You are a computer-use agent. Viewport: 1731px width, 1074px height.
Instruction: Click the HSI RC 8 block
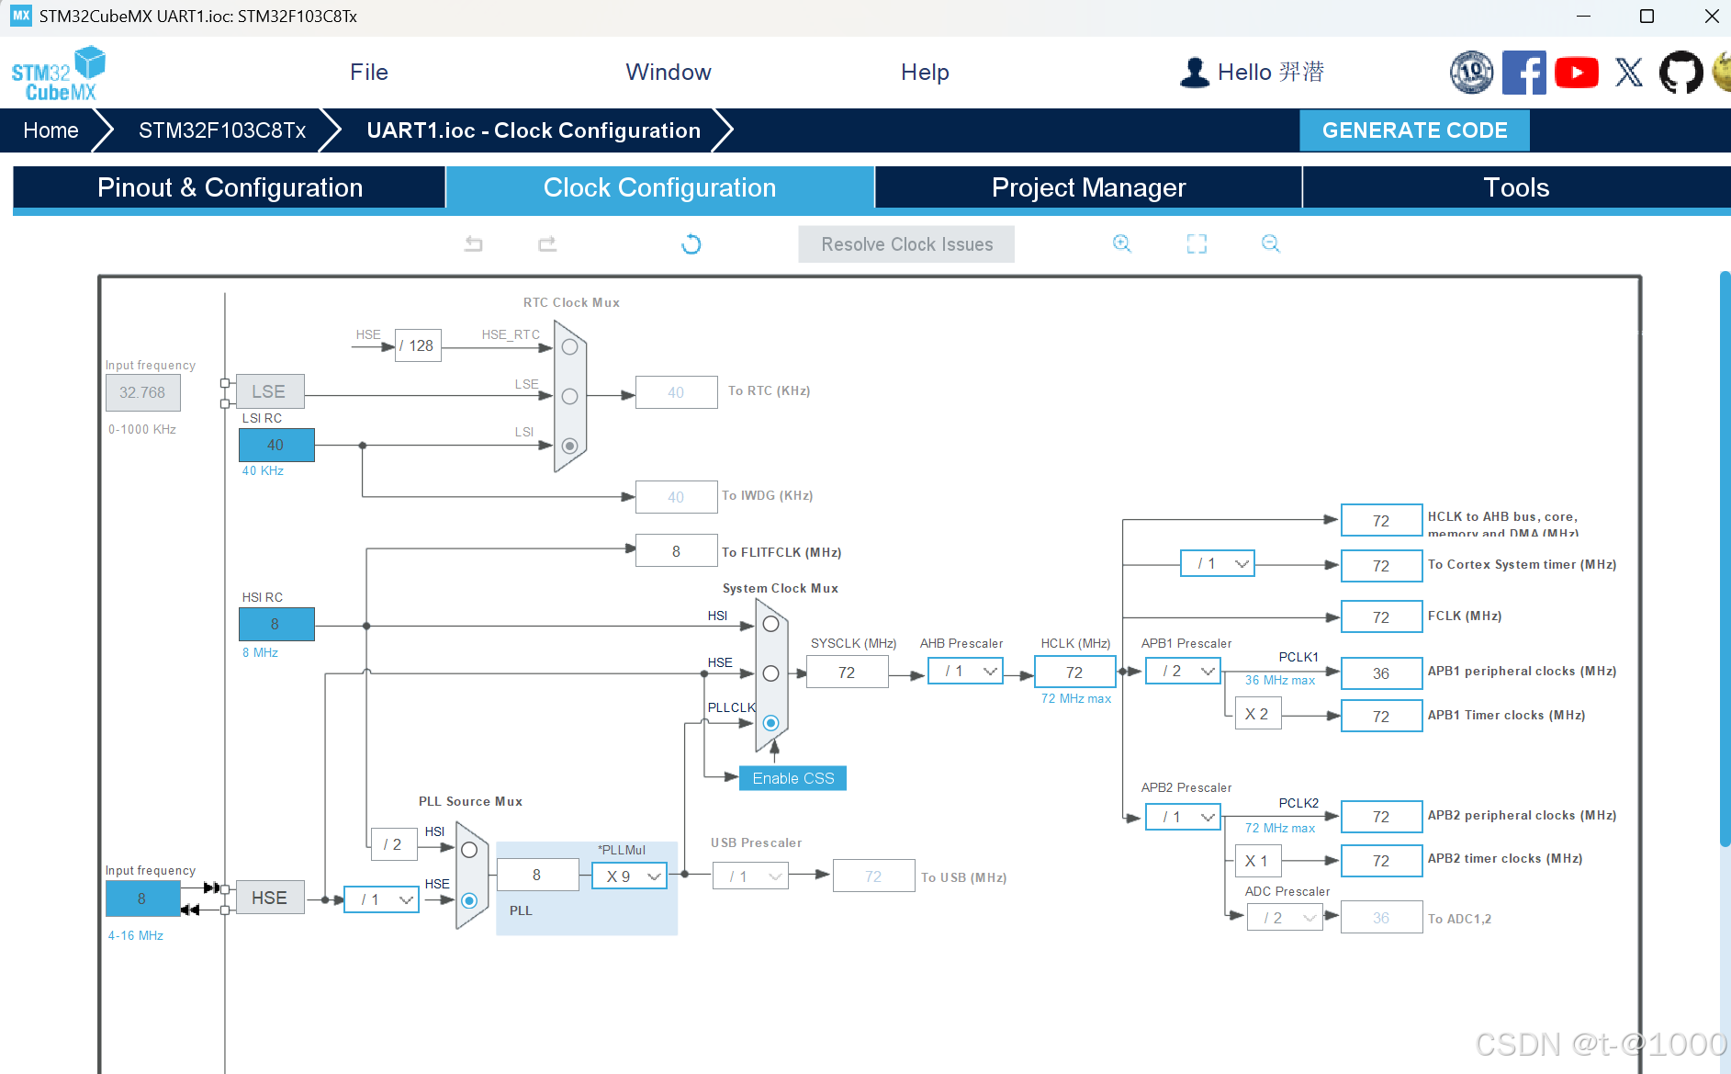point(275,624)
